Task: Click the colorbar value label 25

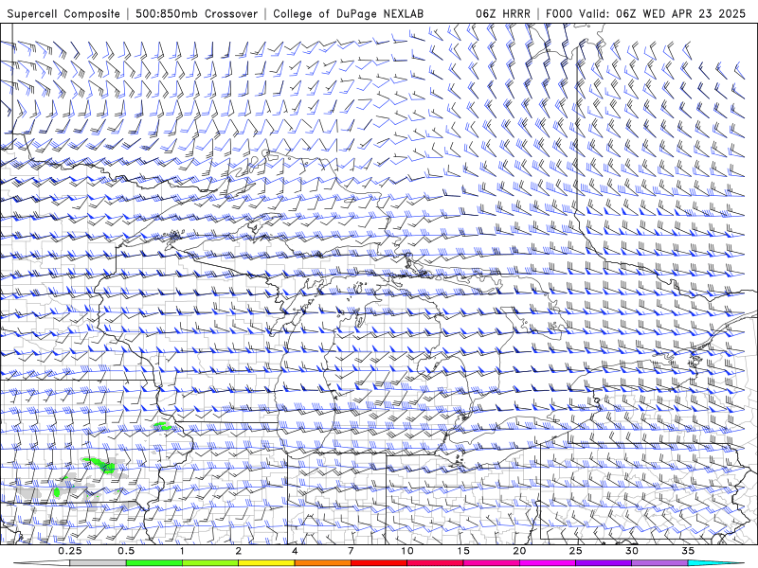Action: tap(576, 551)
